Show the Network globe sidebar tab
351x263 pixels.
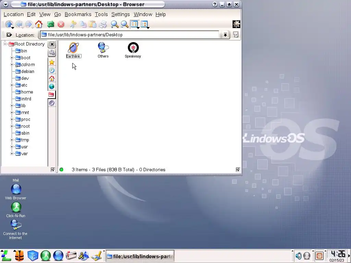(x=52, y=86)
